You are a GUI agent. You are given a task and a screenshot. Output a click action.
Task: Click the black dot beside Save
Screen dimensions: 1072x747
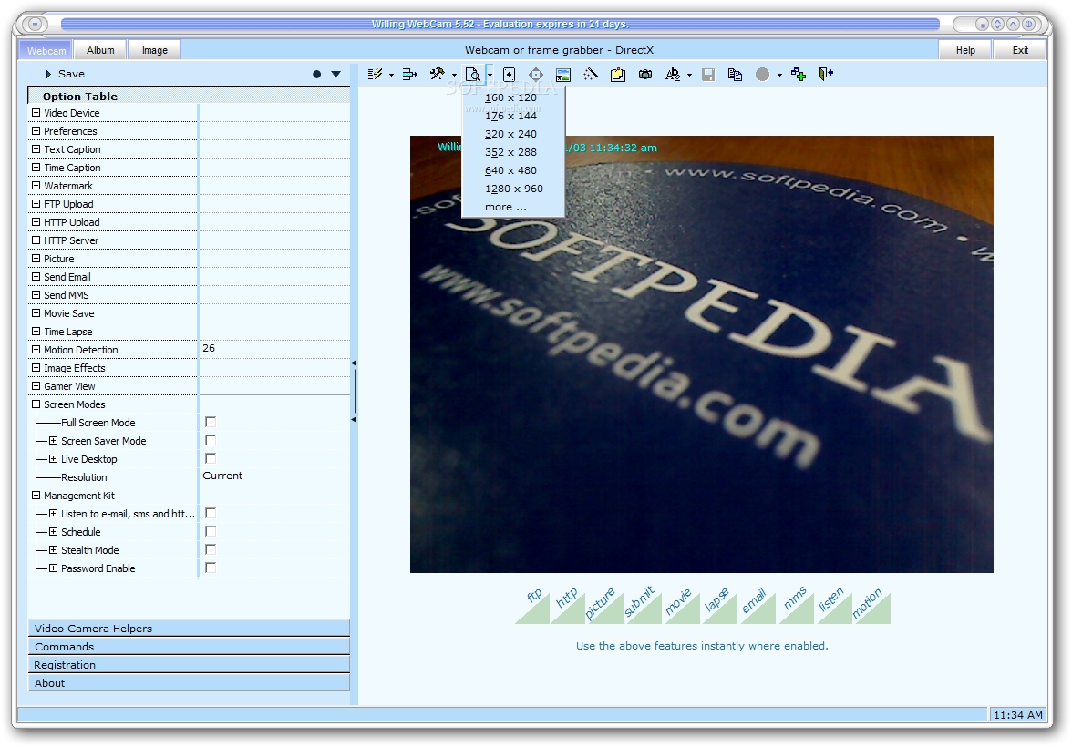tap(316, 75)
